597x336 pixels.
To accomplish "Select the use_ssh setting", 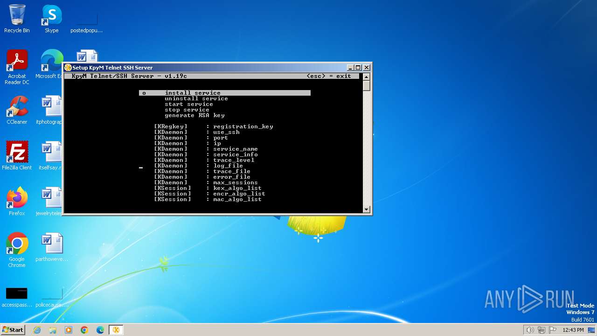I will point(197,132).
